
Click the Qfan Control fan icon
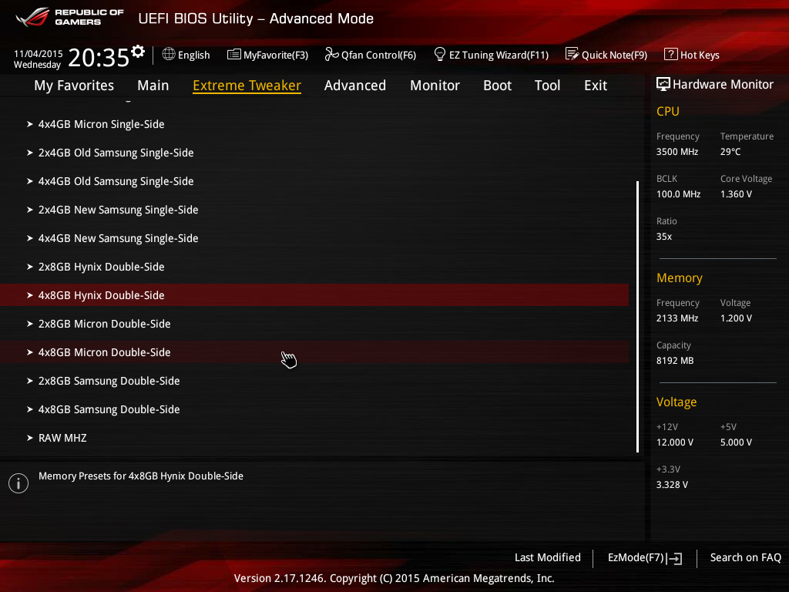[x=331, y=54]
